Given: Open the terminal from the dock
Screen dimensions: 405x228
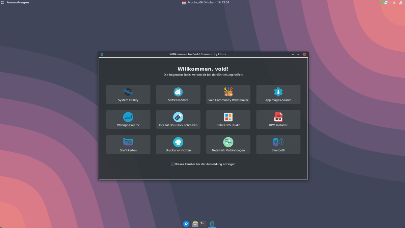Looking at the screenshot, I should coord(203,224).
